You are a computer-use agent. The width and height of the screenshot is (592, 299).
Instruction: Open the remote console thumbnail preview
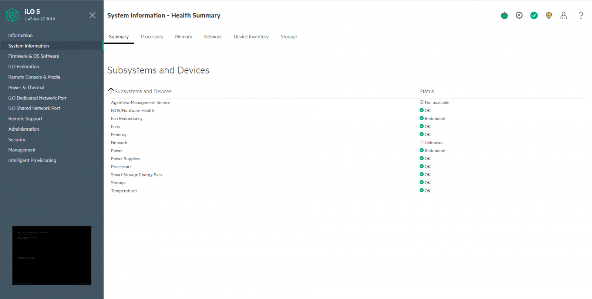[52, 255]
